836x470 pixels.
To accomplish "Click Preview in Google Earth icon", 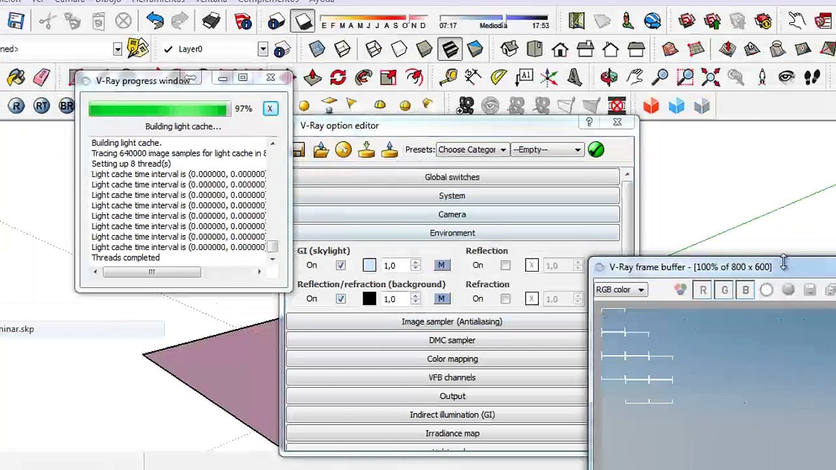I will [652, 21].
